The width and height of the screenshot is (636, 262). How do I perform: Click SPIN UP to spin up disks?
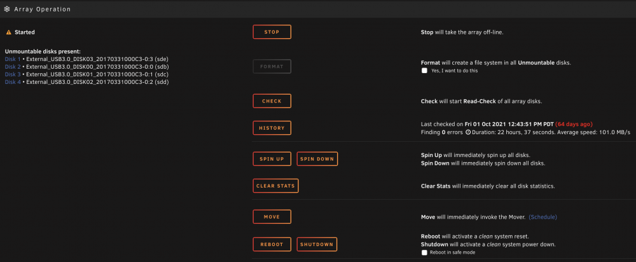[x=272, y=159]
